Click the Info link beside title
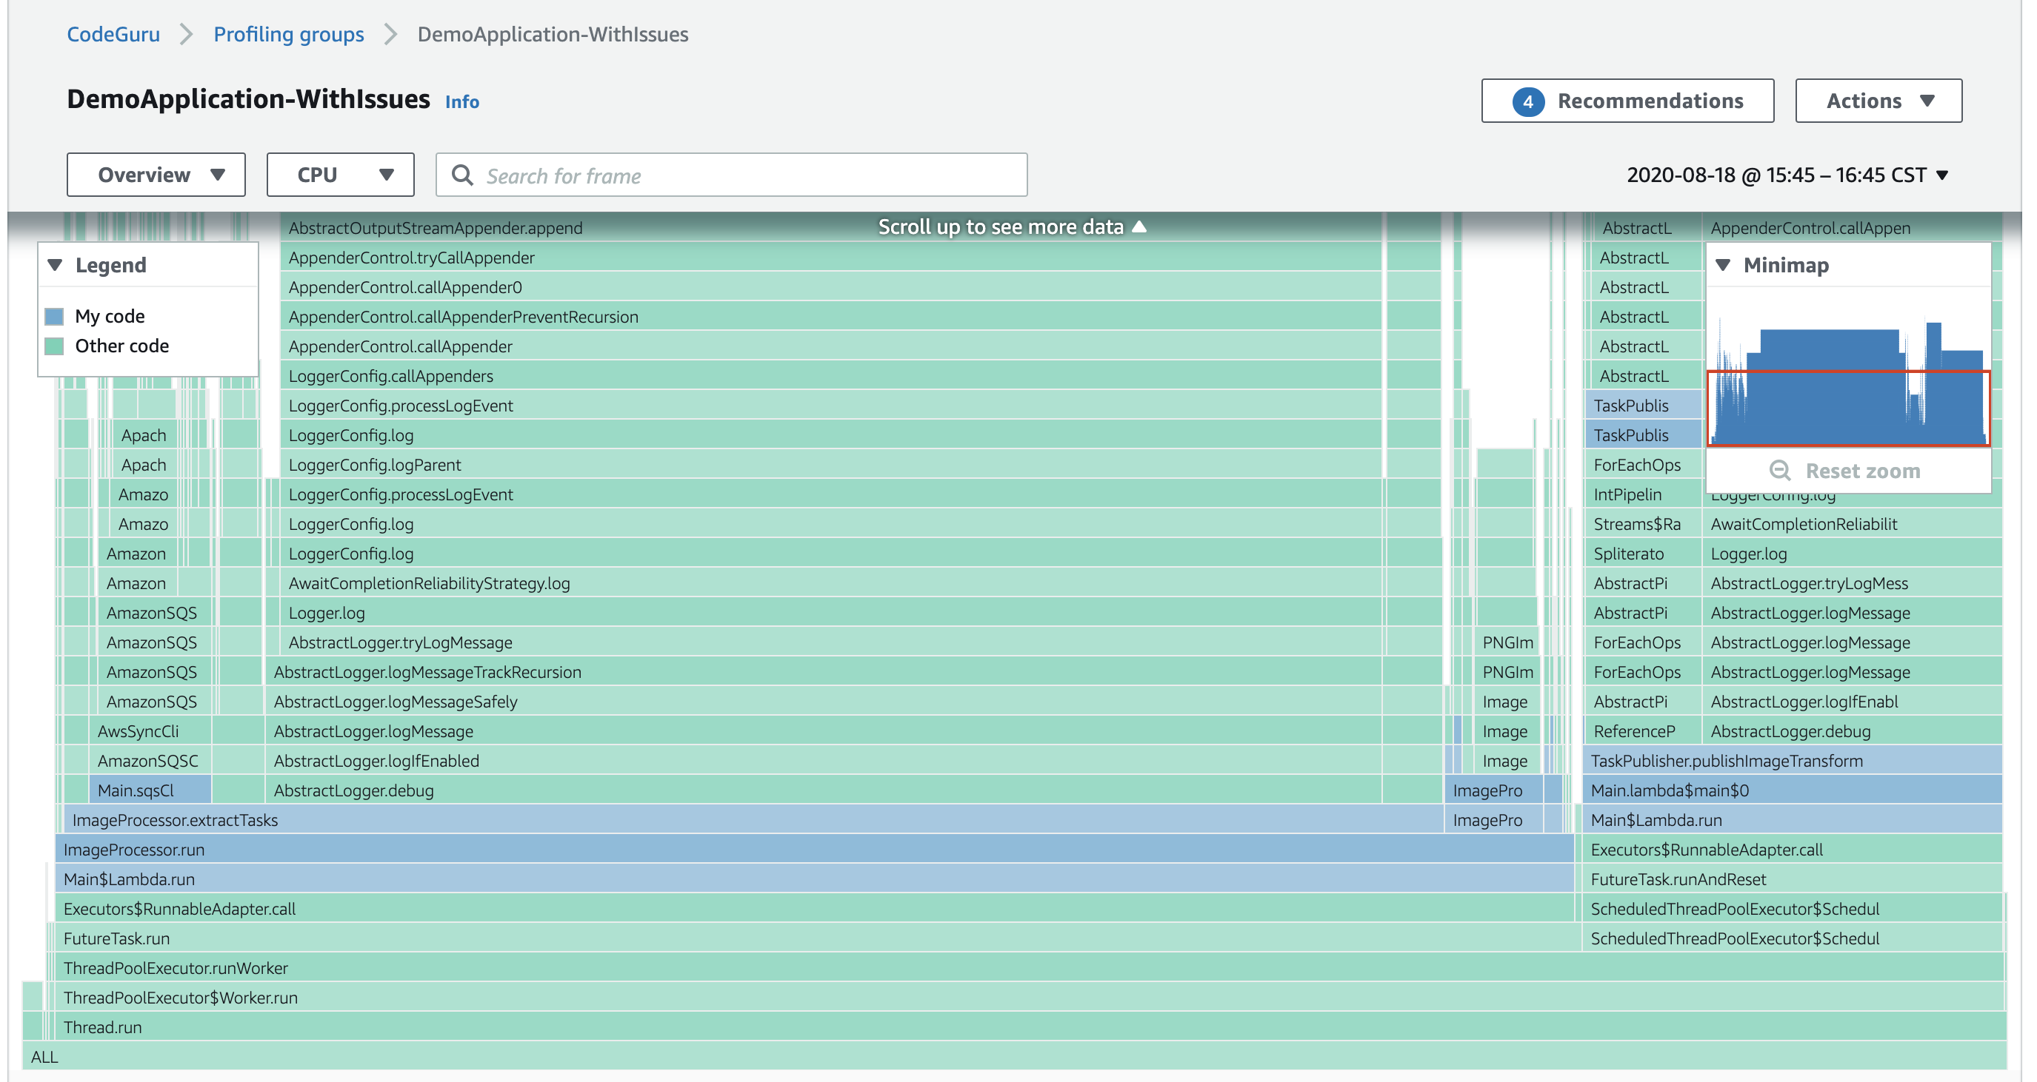Image resolution: width=2037 pixels, height=1082 pixels. 461,102
